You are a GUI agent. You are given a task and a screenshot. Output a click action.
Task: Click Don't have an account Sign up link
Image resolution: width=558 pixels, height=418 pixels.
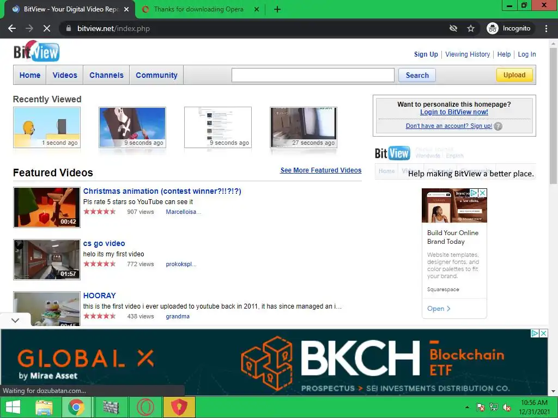pyautogui.click(x=449, y=126)
